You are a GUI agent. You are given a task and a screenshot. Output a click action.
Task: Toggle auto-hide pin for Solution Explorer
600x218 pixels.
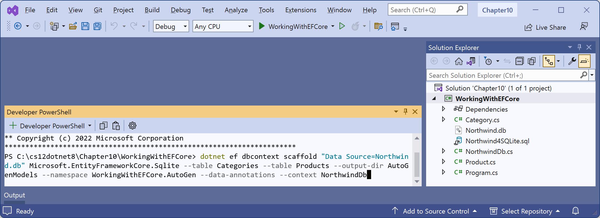click(579, 47)
